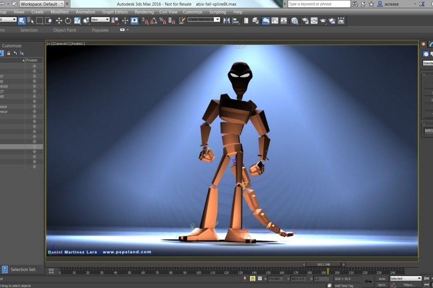
Task: Open the reference coordinate system View dropdown
Action: 100,20
